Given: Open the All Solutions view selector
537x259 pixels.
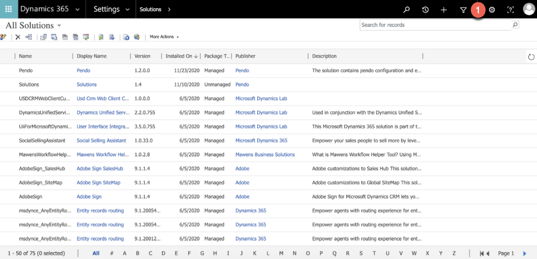Looking at the screenshot, I should (33, 25).
